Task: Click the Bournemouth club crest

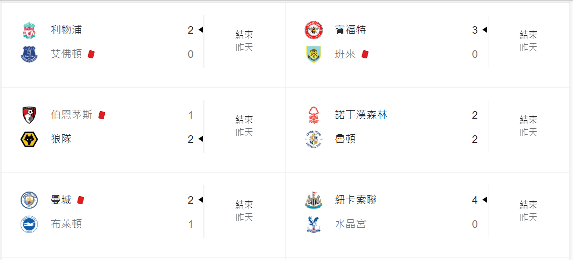Action: pos(29,115)
